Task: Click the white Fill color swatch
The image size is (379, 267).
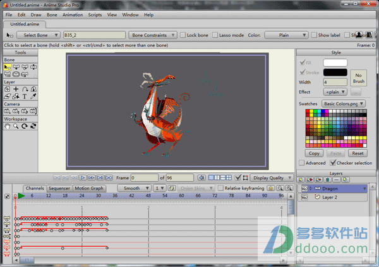Action: pyautogui.click(x=335, y=63)
